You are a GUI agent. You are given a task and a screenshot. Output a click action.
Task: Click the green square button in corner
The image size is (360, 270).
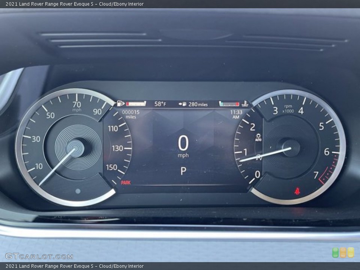[x=335, y=252]
